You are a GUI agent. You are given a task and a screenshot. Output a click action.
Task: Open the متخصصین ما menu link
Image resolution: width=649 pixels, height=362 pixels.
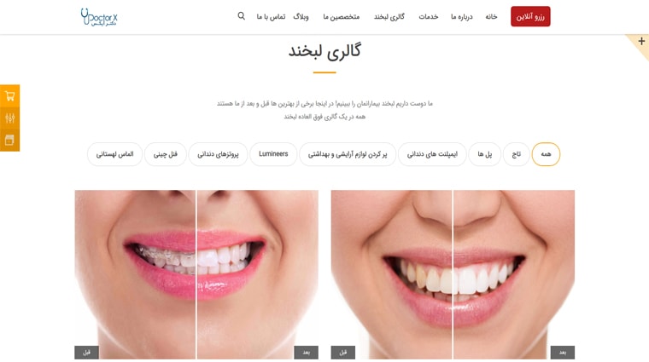click(x=341, y=16)
